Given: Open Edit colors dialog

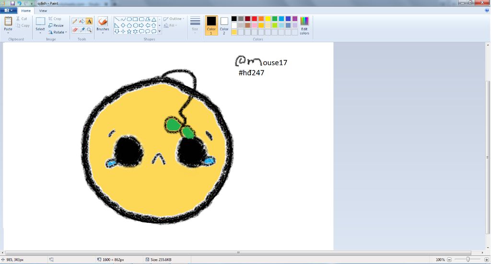Looking at the screenshot, I should pos(304,25).
